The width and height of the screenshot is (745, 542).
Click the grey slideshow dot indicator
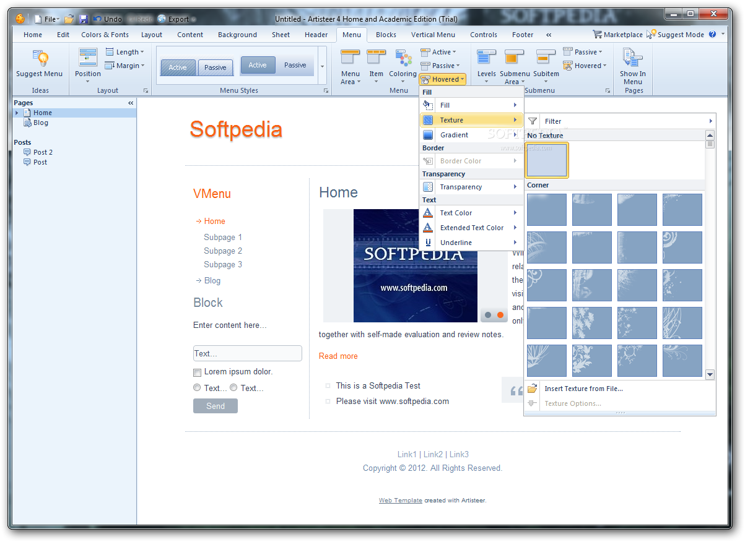pos(488,315)
